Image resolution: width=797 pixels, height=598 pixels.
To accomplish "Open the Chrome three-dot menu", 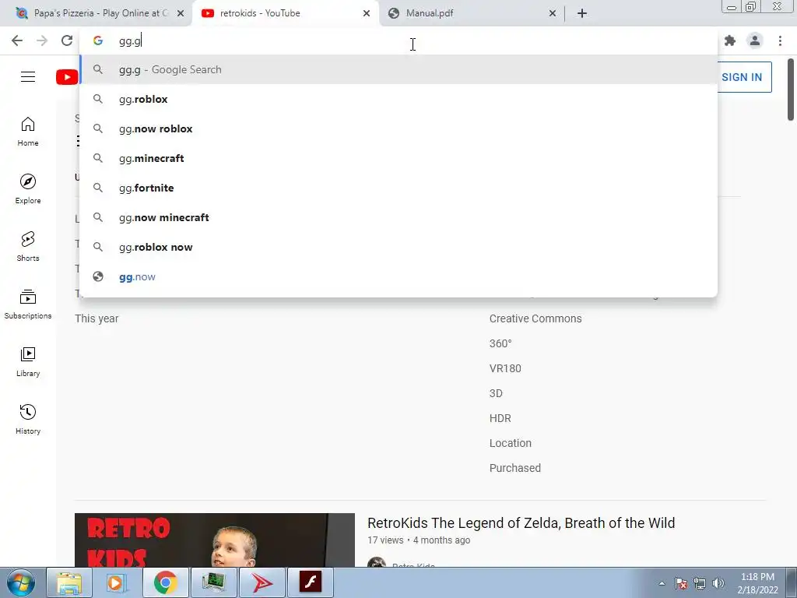I will [780, 40].
